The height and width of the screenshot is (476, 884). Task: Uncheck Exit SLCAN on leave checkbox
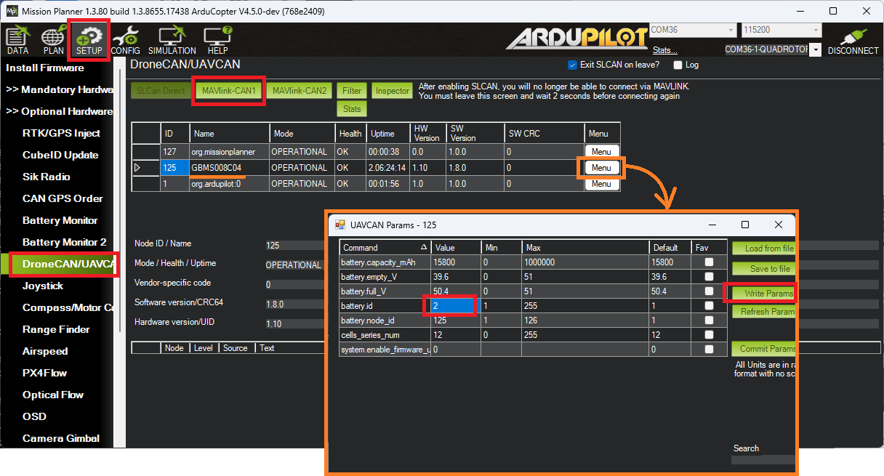click(x=572, y=65)
